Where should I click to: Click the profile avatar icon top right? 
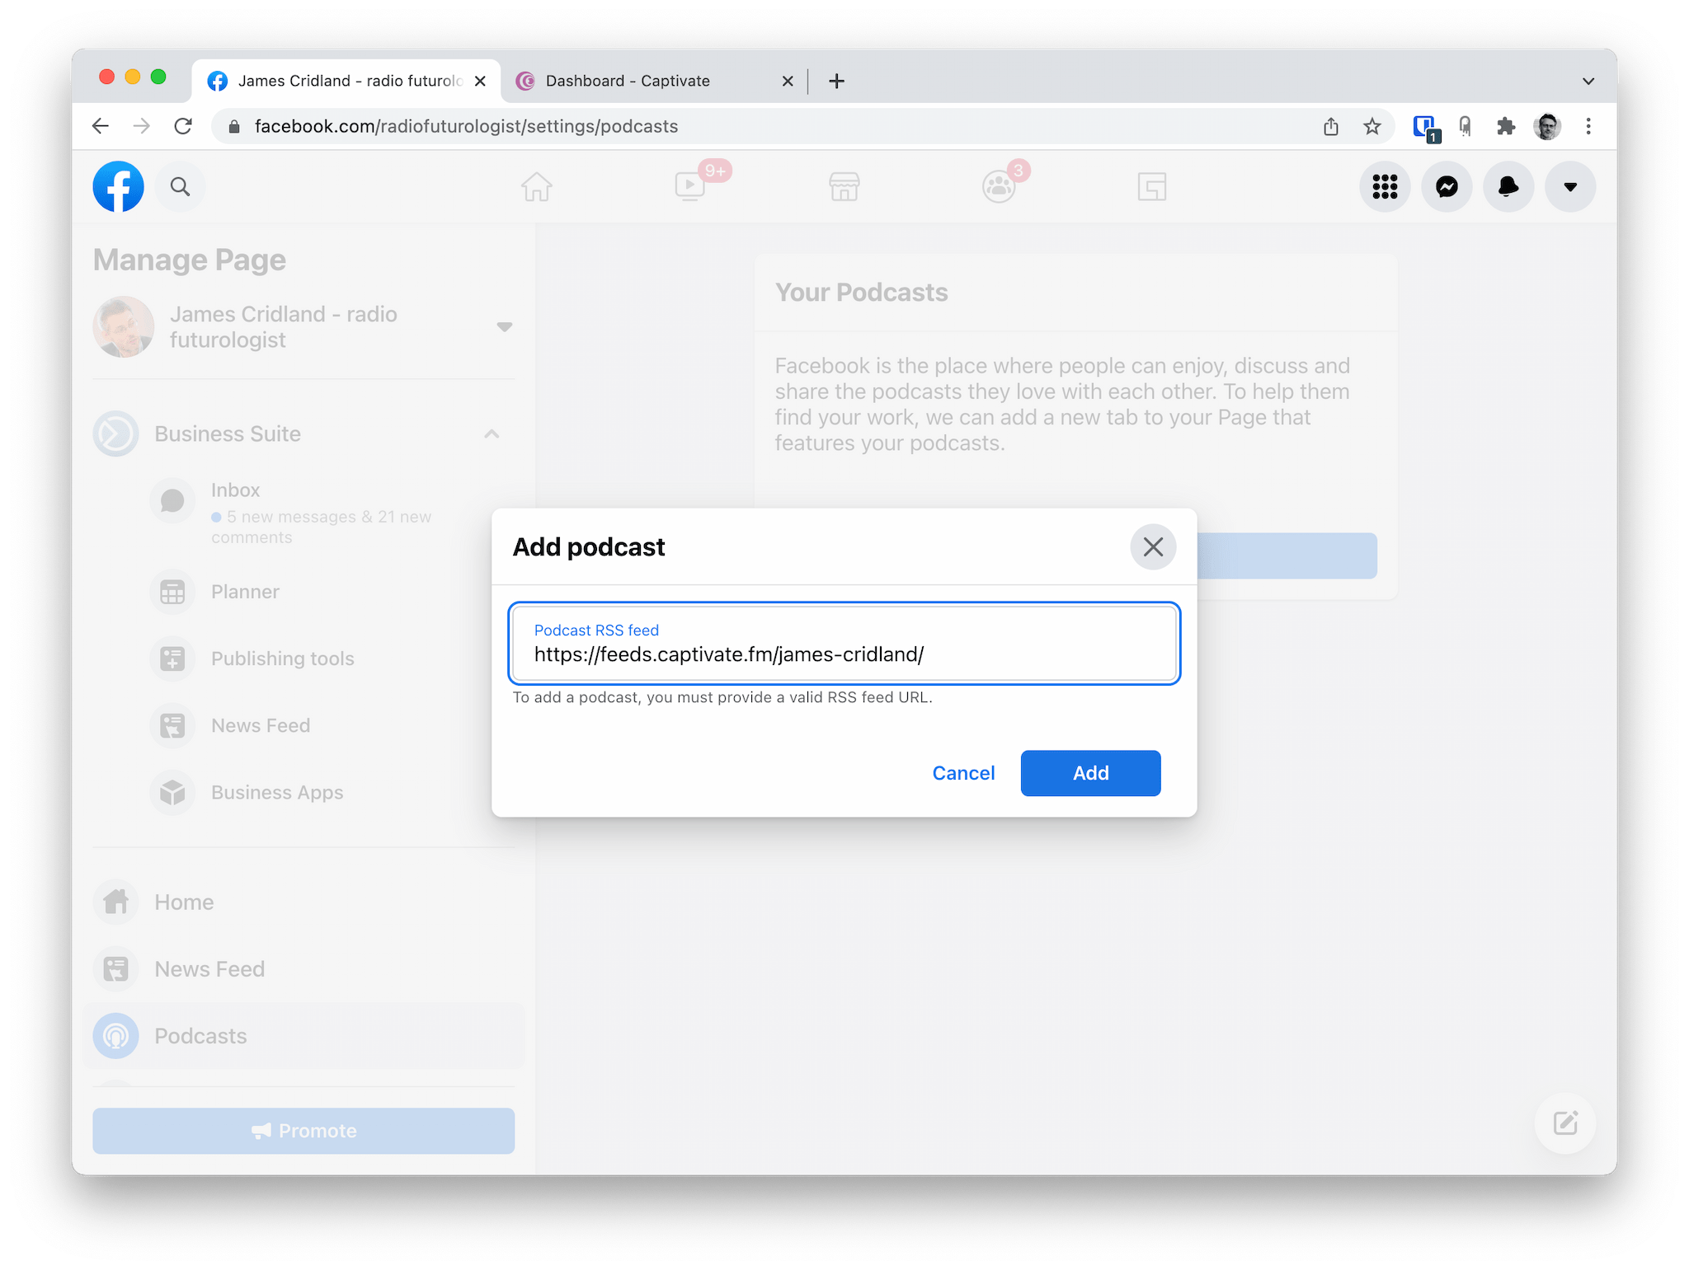point(1546,125)
